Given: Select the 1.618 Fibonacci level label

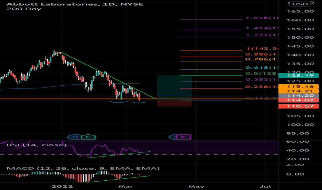Looking at the screenshot, I should pos(262,18).
